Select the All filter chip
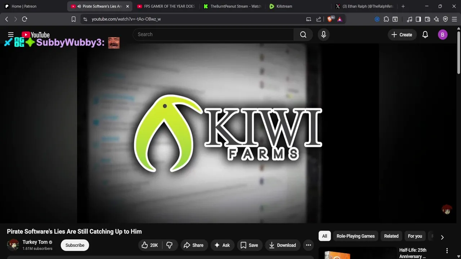Image resolution: width=461 pixels, height=259 pixels. [x=325, y=236]
